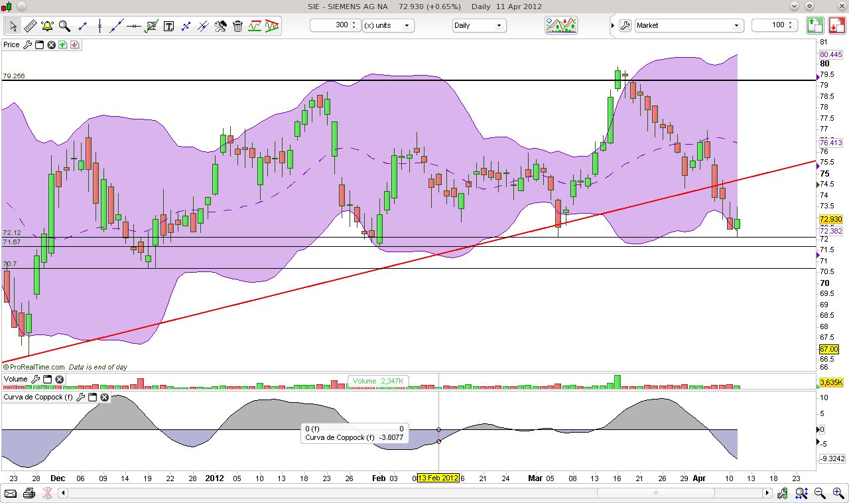
Task: Open the trash tool to delete drawings
Action: pos(237,25)
